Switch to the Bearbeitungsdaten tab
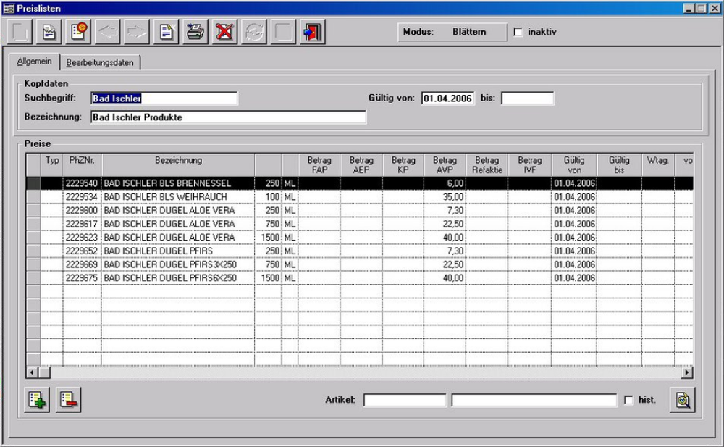This screenshot has width=724, height=447. pyautogui.click(x=100, y=62)
